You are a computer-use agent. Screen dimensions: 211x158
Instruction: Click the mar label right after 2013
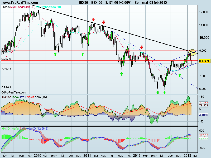click(195, 156)
